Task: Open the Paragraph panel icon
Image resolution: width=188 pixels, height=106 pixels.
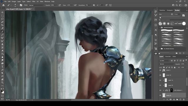Action: tap(156, 35)
